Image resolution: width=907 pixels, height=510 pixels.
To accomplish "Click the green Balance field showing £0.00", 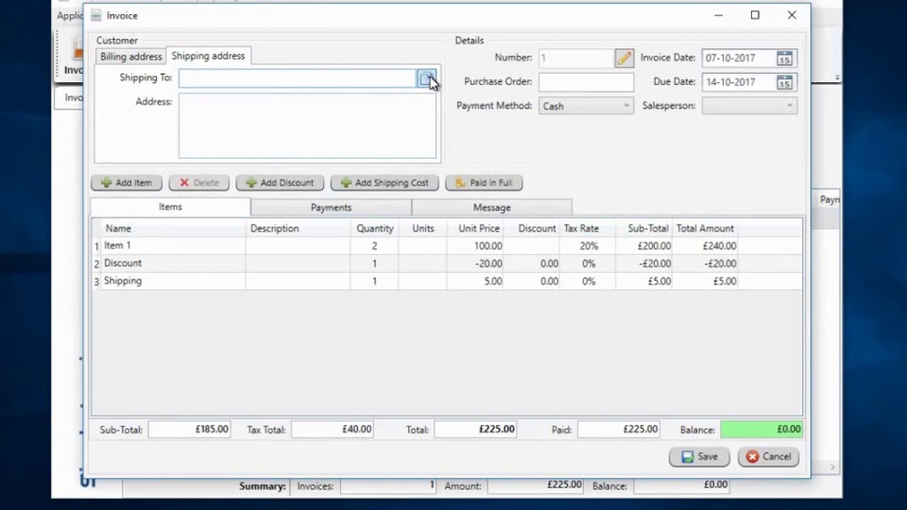I will click(x=762, y=429).
